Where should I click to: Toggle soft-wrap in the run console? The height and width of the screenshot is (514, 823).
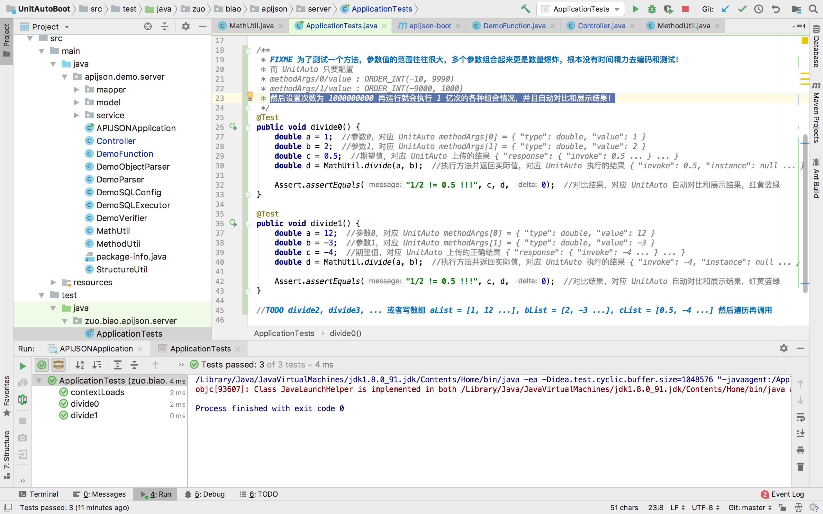click(x=800, y=417)
